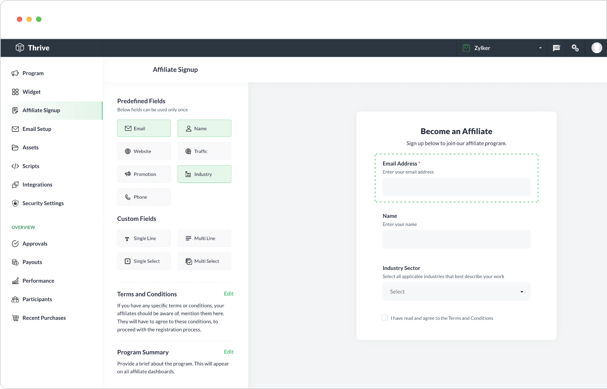Click the Email Setup envelope icon

[x=15, y=129]
